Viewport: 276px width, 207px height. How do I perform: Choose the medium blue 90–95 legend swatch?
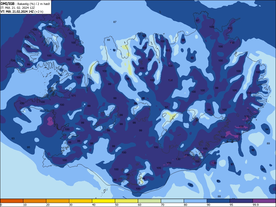(x=218, y=201)
